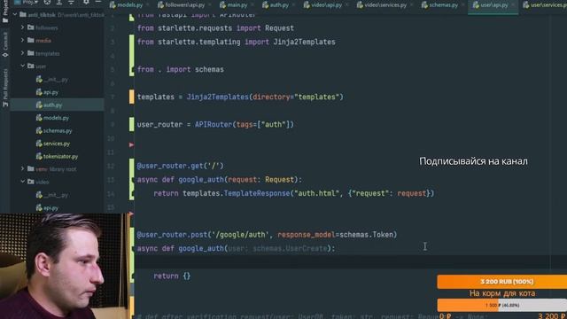The height and width of the screenshot is (319, 567).
Task: Switch to the main.py editor tab
Action: click(237, 5)
